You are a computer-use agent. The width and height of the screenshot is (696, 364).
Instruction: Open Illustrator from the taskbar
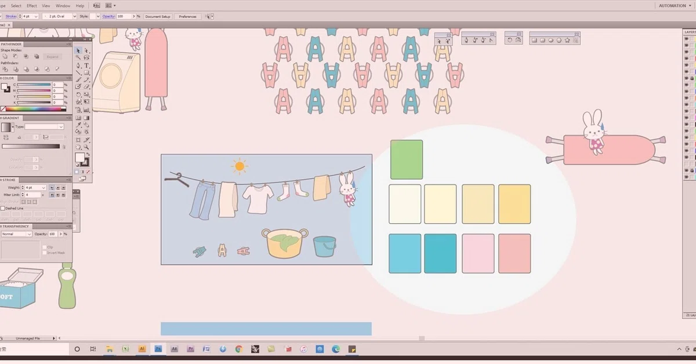pyautogui.click(x=142, y=349)
